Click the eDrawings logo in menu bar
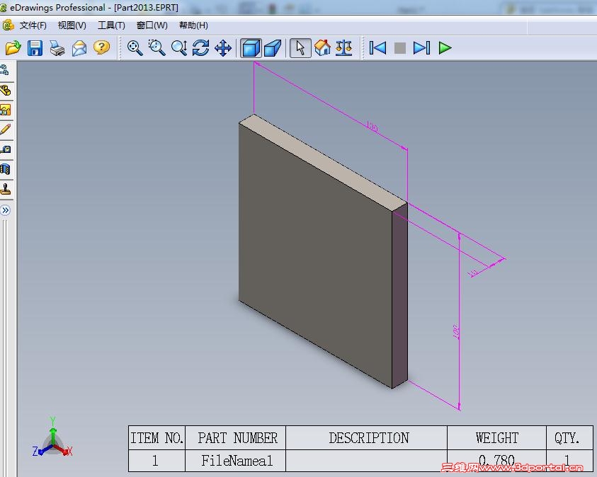This screenshot has width=597, height=477. [x=8, y=25]
